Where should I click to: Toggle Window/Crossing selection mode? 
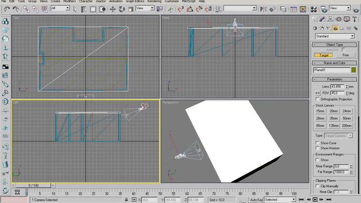tap(102, 9)
